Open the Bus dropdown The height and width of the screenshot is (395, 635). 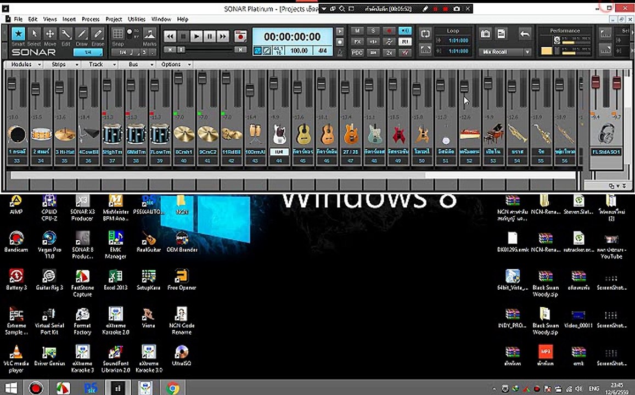(x=138, y=64)
